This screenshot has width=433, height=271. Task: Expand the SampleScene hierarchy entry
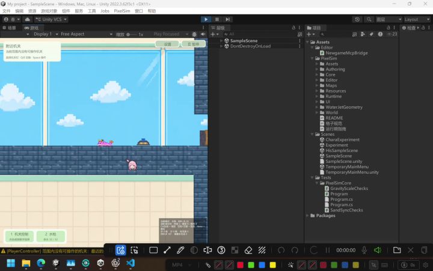point(221,41)
